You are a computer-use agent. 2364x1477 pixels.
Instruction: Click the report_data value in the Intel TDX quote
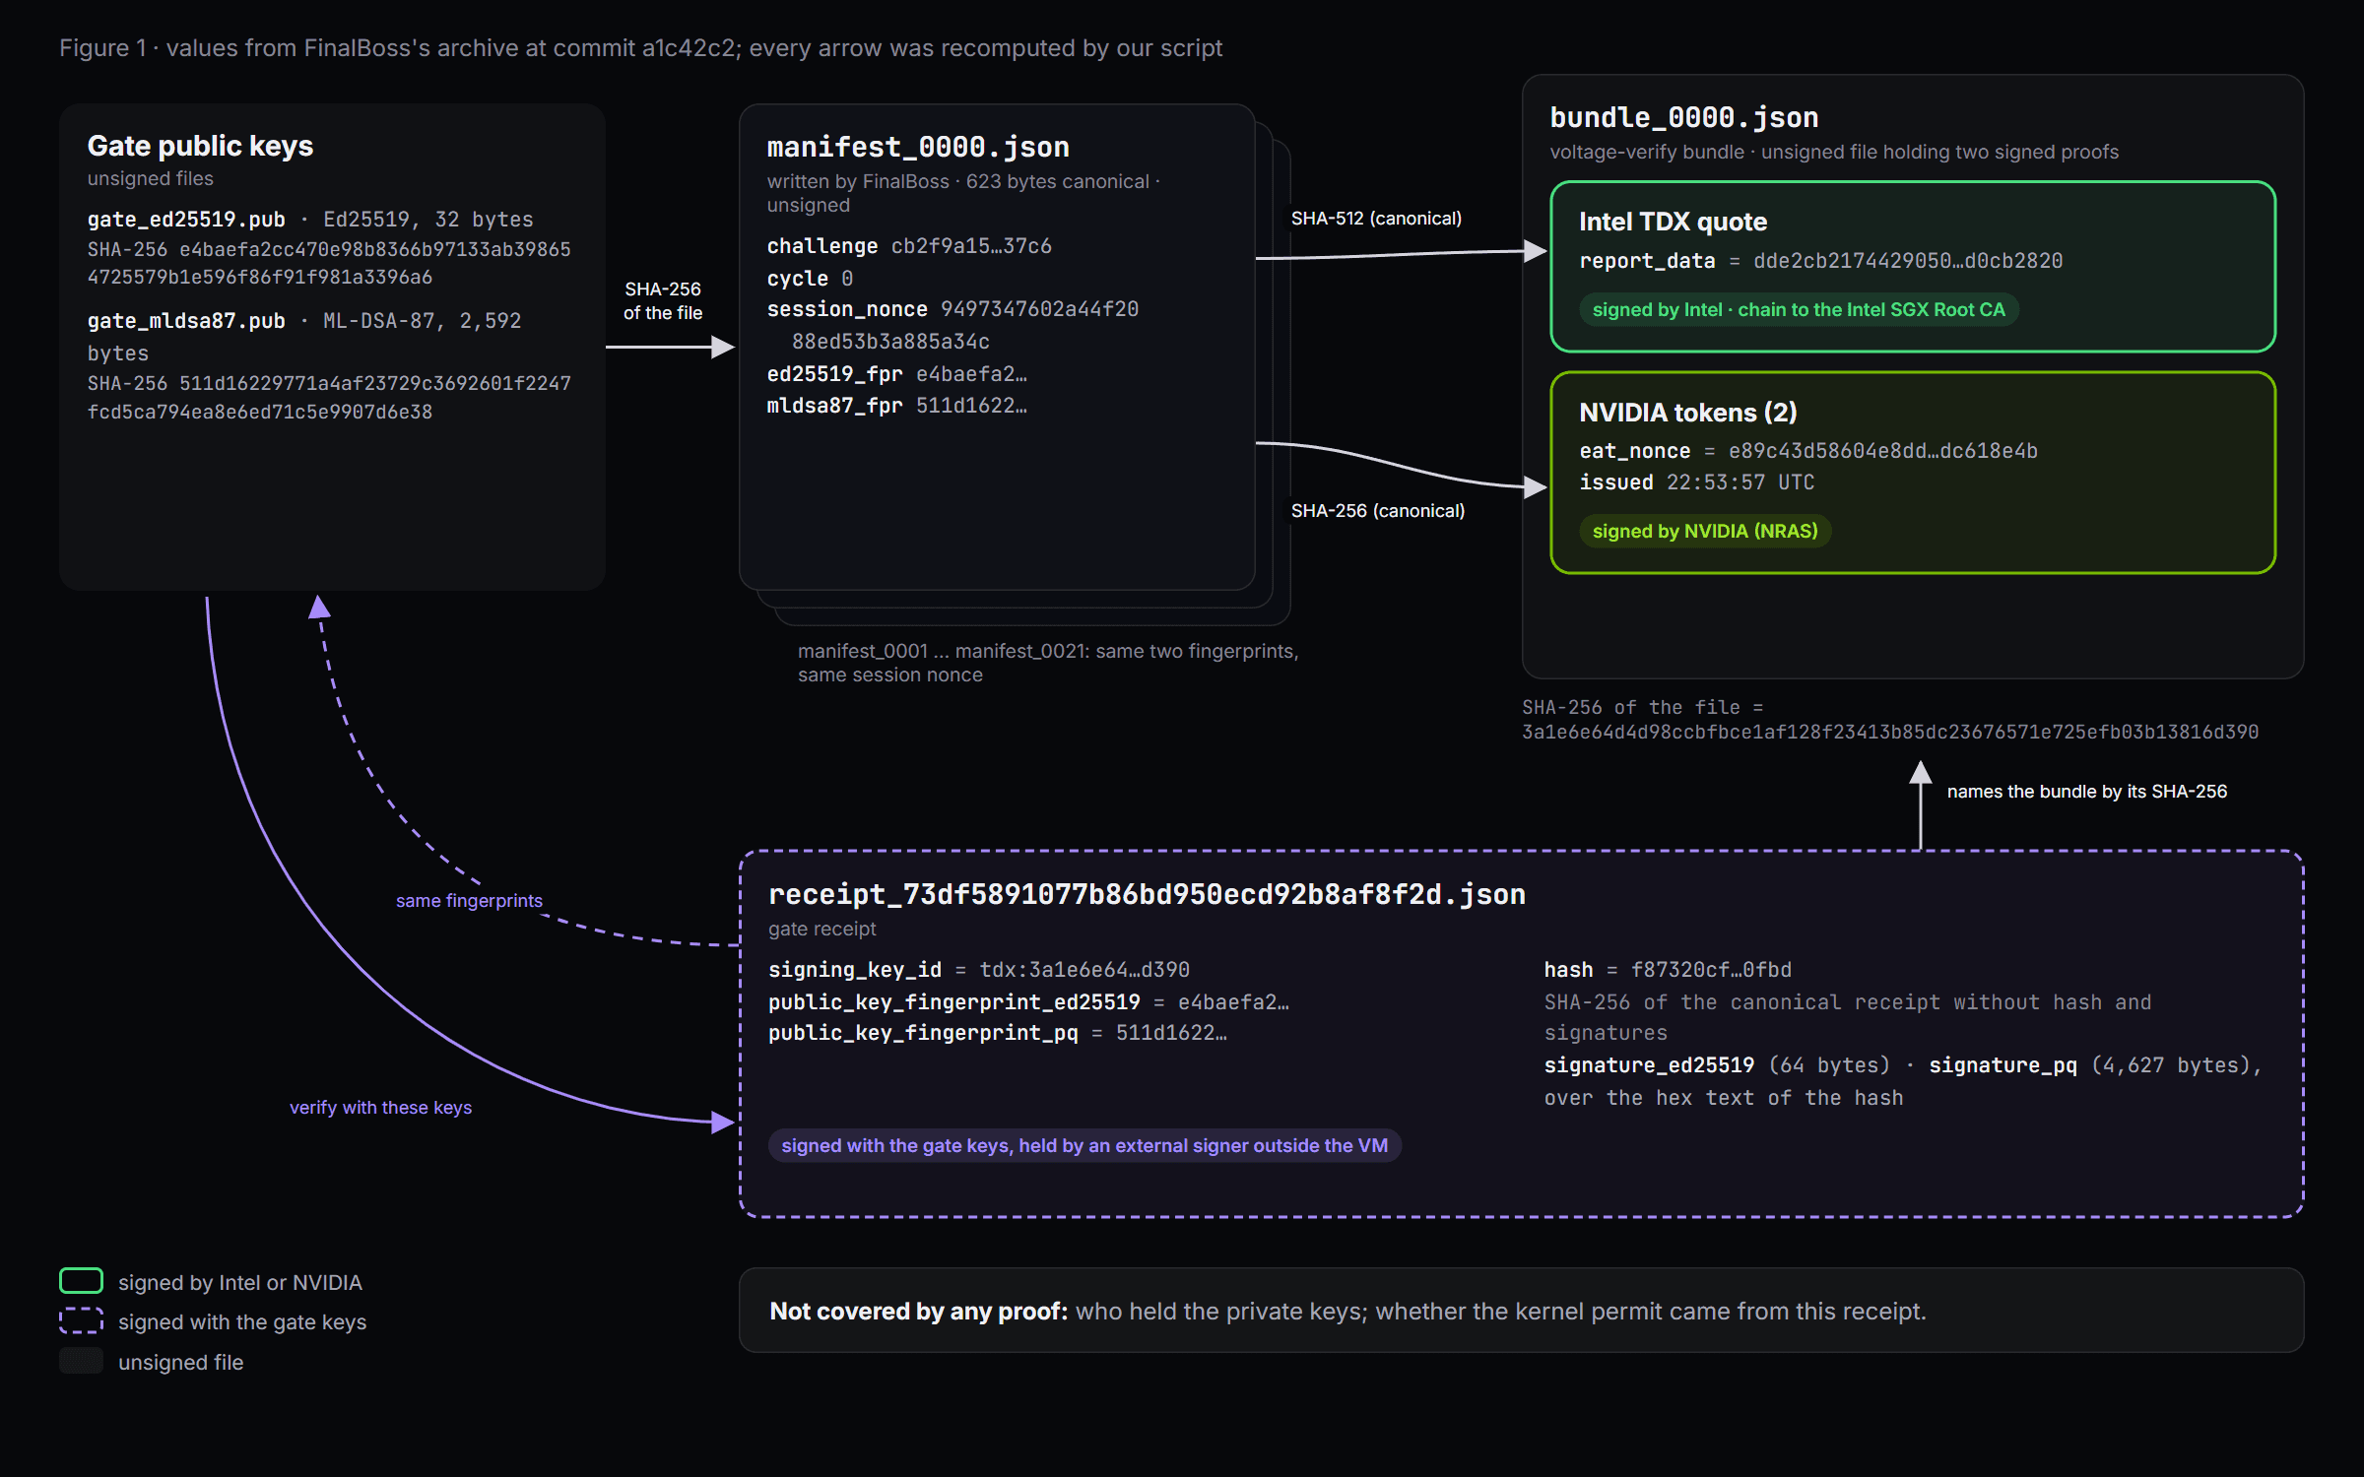(x=1908, y=260)
